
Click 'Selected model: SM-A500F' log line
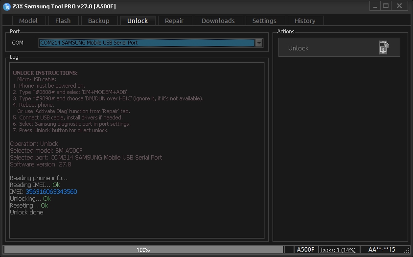coord(46,150)
